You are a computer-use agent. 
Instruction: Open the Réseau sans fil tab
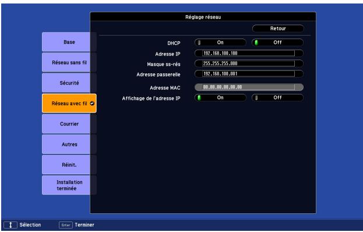point(69,62)
